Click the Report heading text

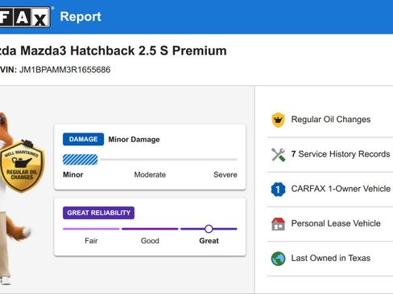click(81, 17)
